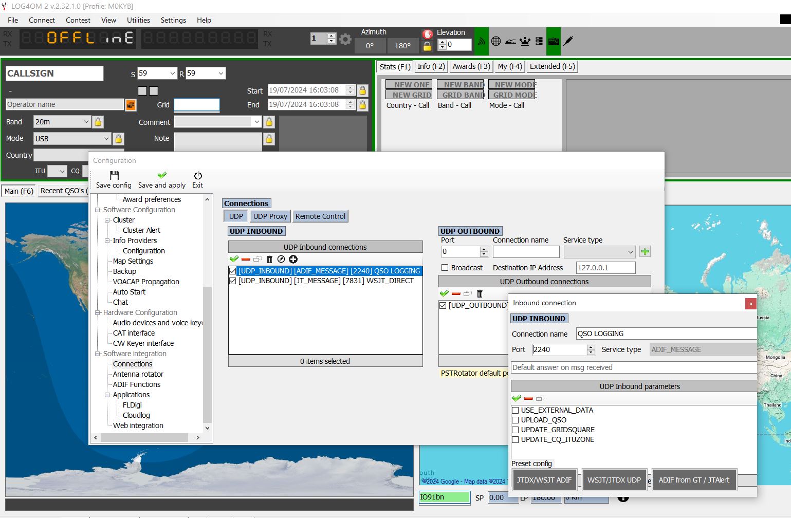Click the Comment lock padlock icon
The width and height of the screenshot is (791, 518).
[269, 122]
